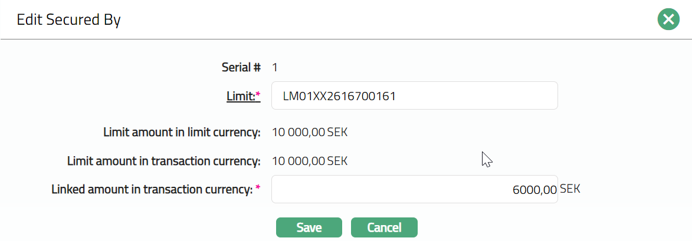Click SEK beside the limit currency amount
Viewport: 692px width, 241px height.
[x=337, y=132]
